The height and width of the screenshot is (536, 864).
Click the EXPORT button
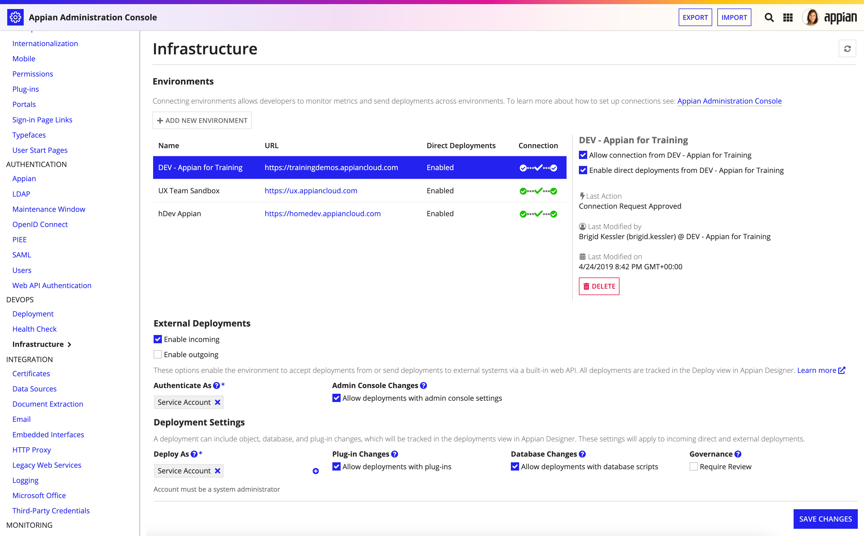pyautogui.click(x=695, y=17)
